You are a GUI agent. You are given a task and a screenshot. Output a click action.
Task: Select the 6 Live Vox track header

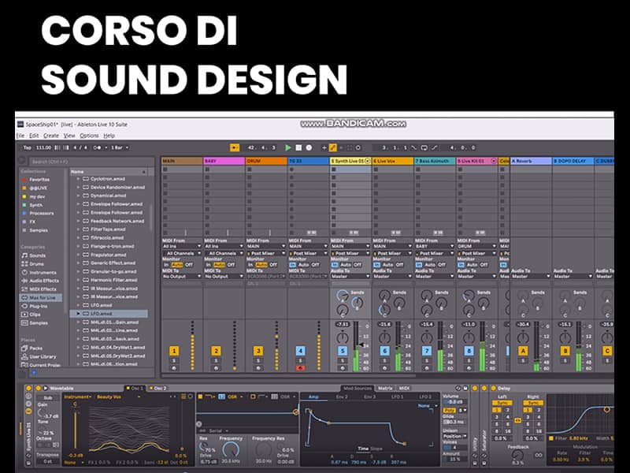392,161
